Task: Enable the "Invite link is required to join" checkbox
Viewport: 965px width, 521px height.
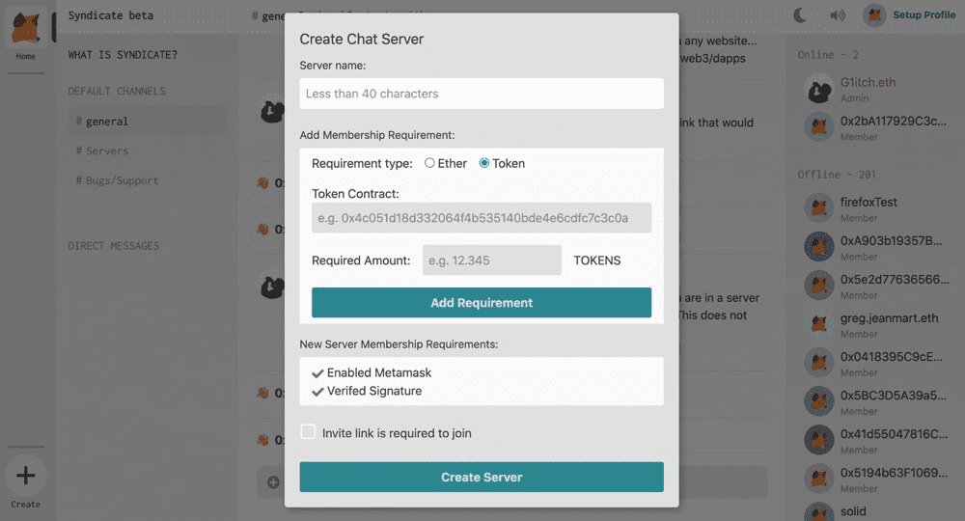Action: [308, 432]
